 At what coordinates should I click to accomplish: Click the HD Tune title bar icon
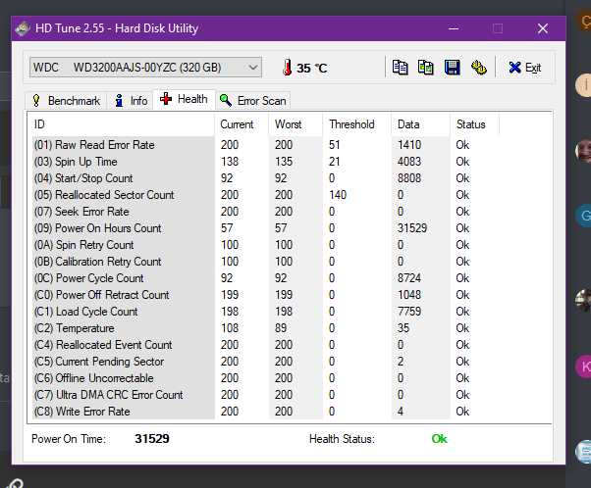(23, 28)
